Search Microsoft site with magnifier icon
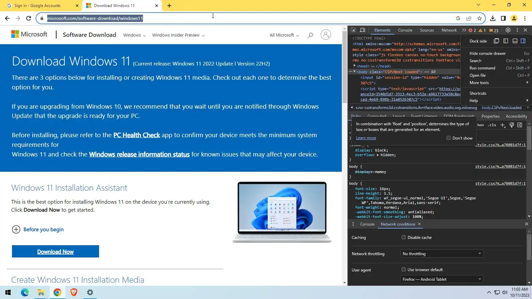The width and height of the screenshot is (532, 299). [310, 35]
